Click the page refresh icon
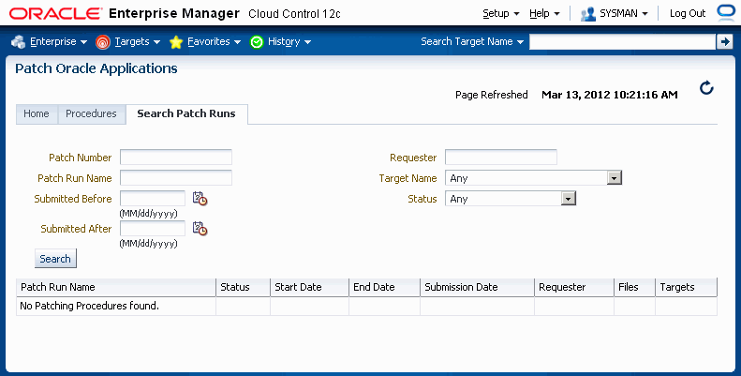The image size is (741, 376). click(x=706, y=88)
